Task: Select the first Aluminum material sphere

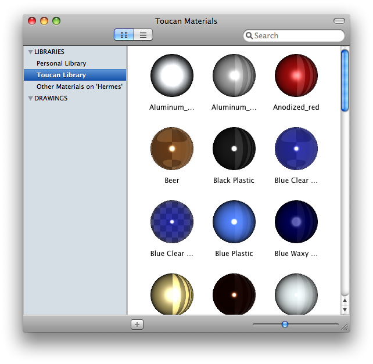Action: click(x=172, y=75)
